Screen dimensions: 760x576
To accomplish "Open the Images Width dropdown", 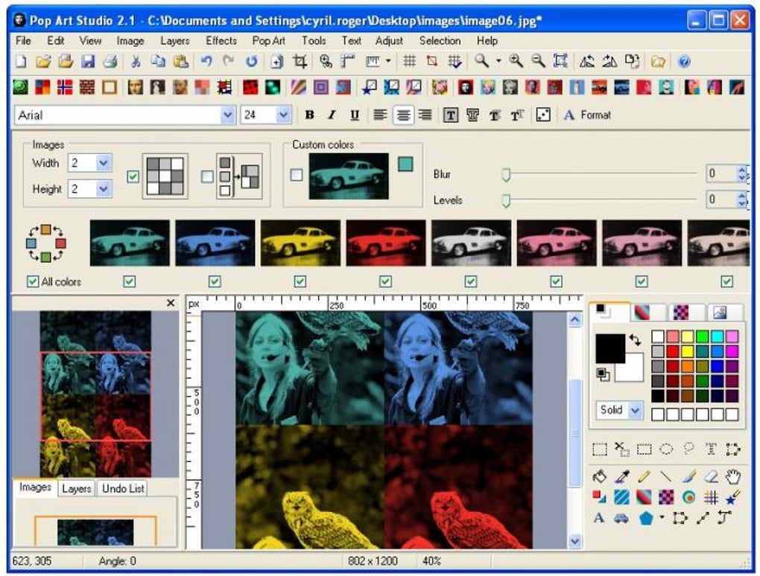I will pyautogui.click(x=104, y=163).
